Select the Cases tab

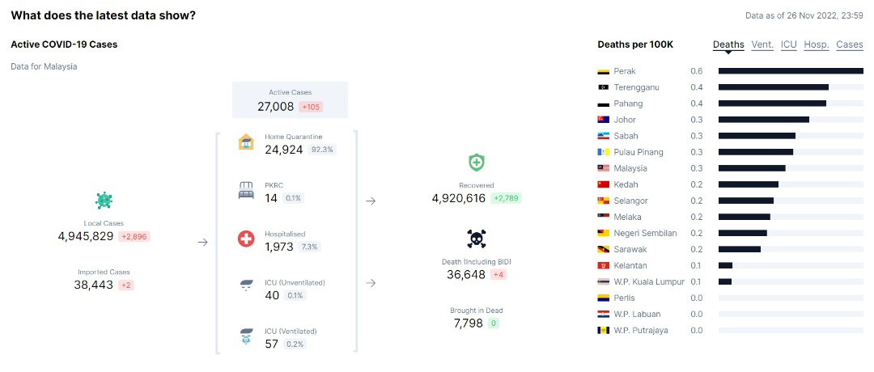(850, 44)
